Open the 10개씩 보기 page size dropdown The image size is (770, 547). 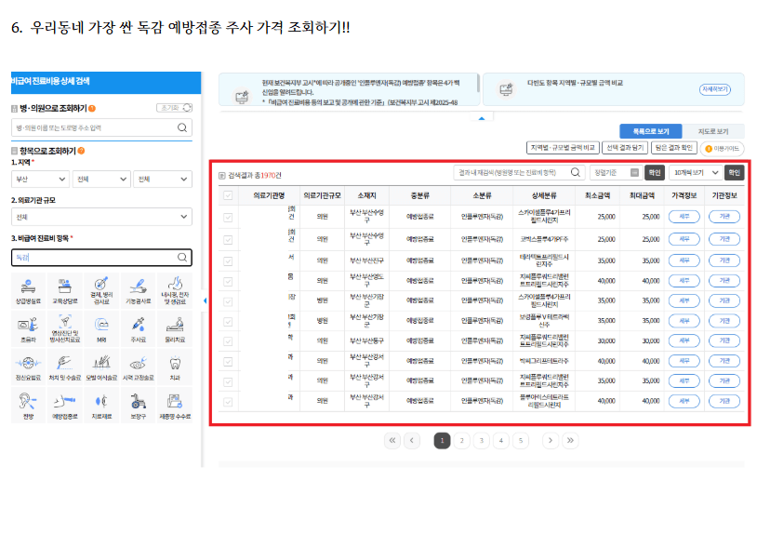coord(697,173)
